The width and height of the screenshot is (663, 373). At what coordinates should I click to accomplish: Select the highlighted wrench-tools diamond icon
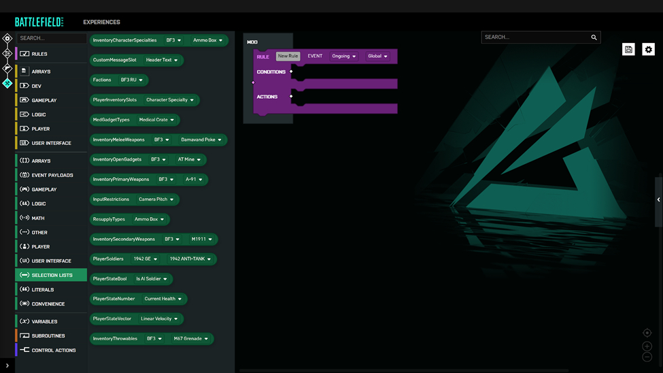click(7, 83)
